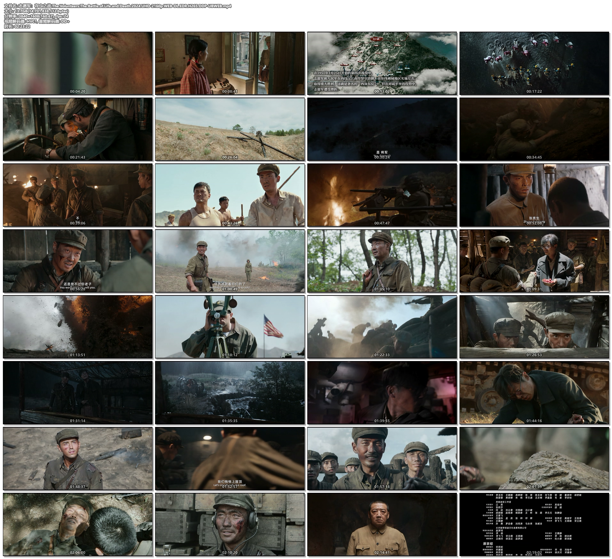Pick the 01:05:10 soldier in forest frame
612x559 pixels.
382,261
